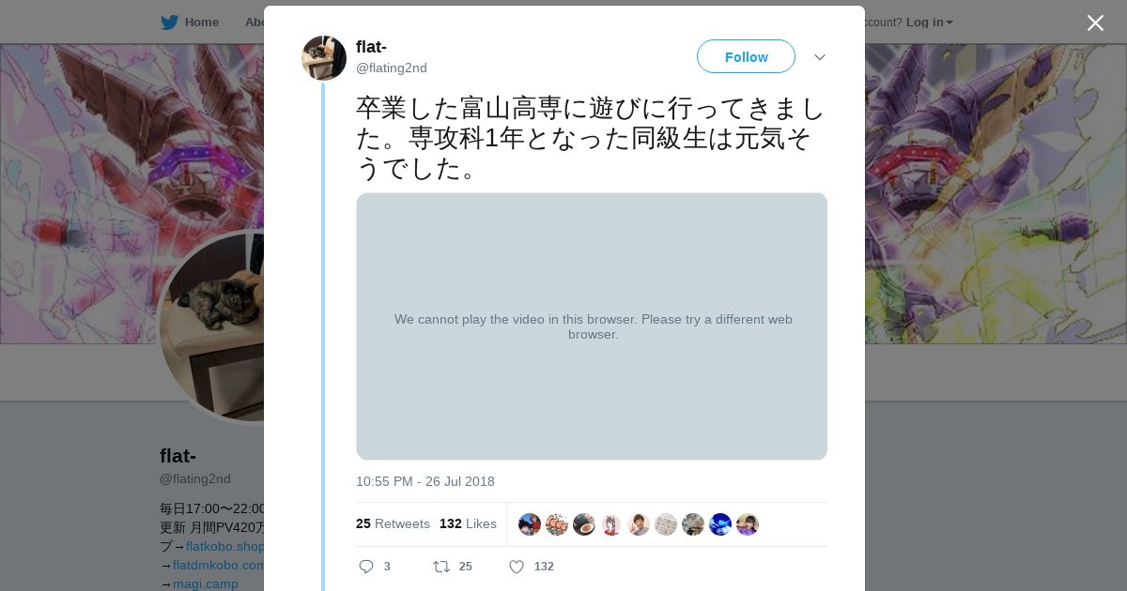
Task: Click the flat- display name in tweet
Action: (371, 47)
